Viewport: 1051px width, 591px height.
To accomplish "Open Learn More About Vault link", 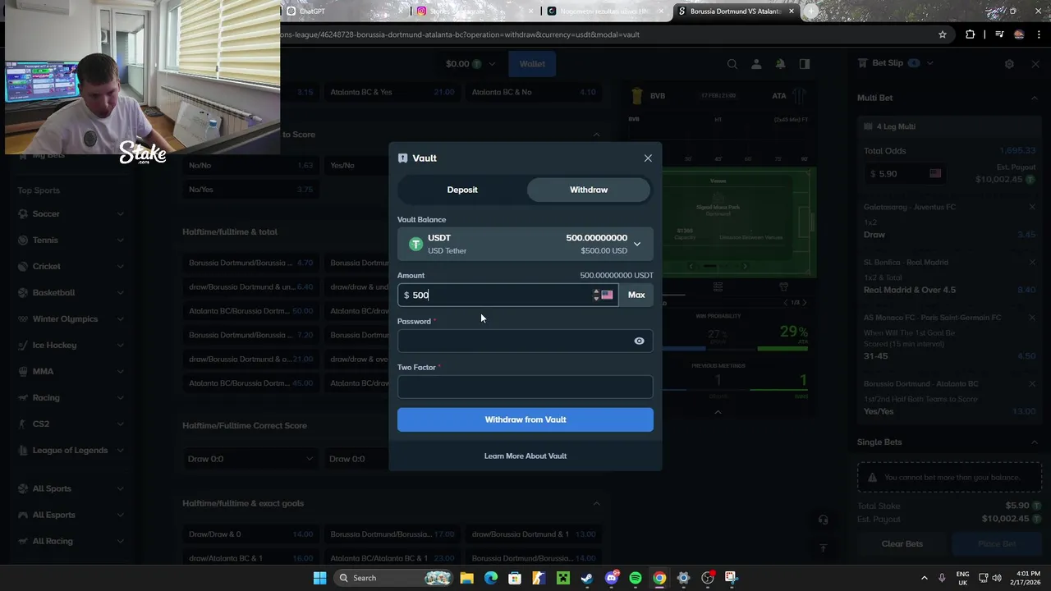I will pos(525,456).
